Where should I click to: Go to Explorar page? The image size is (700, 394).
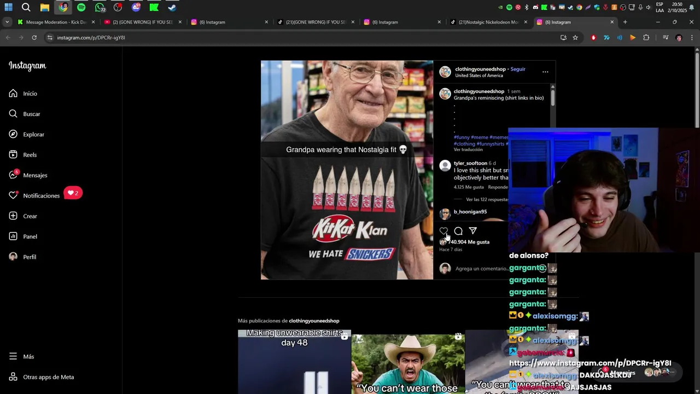26,134
